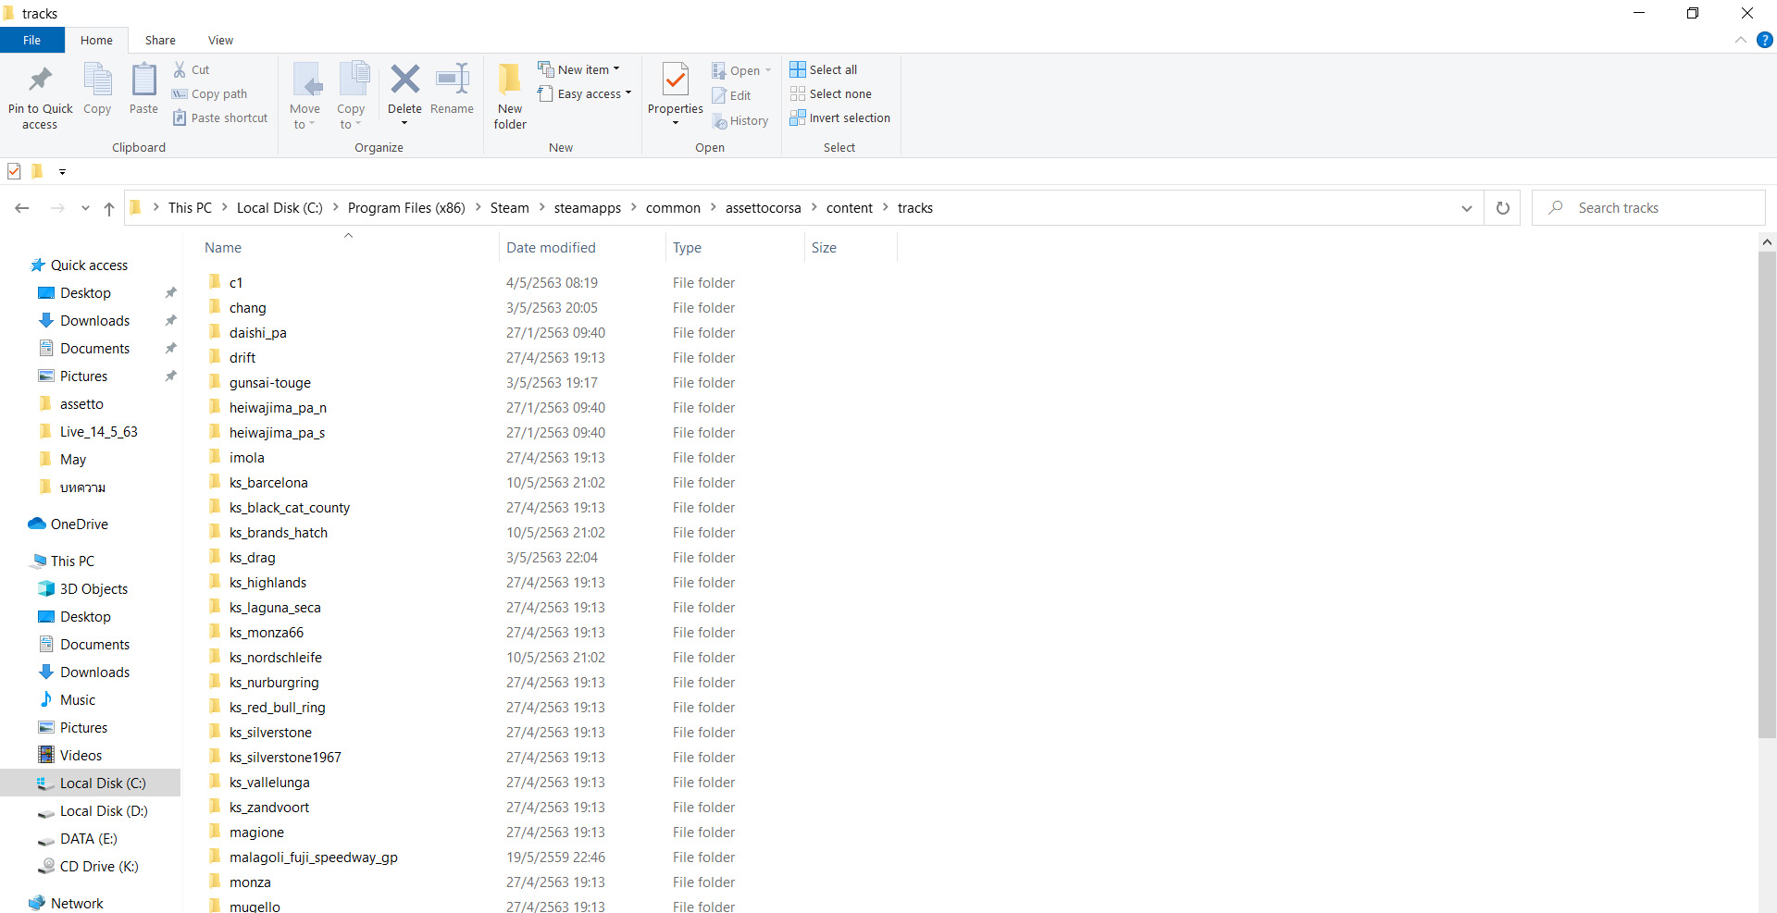1777x913 pixels.
Task: Open Videos folder in sidebar
Action: [70, 755]
